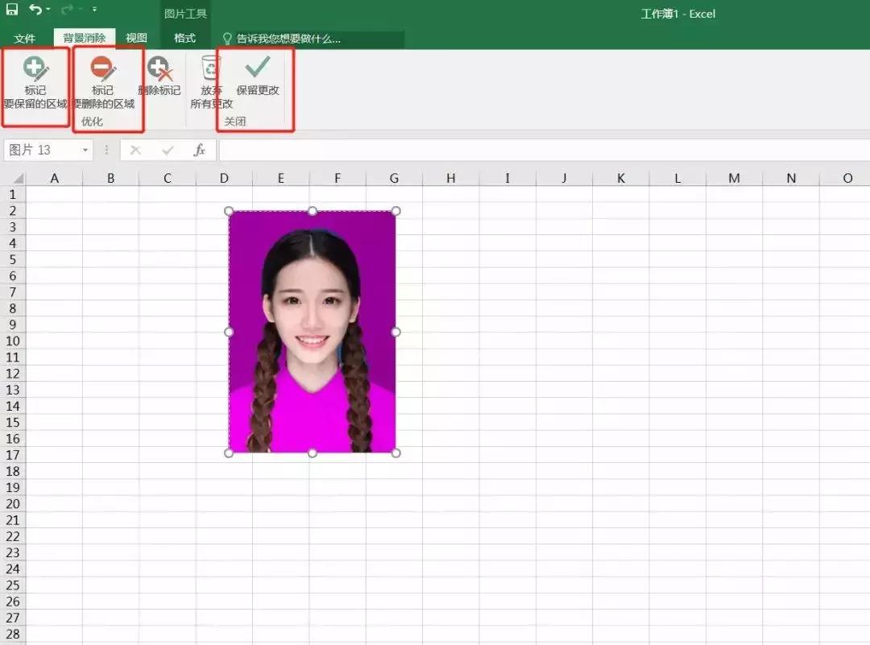Viewport: 870px width, 645px height.
Task: Click the formula bar enter checkmark icon
Action: click(168, 151)
